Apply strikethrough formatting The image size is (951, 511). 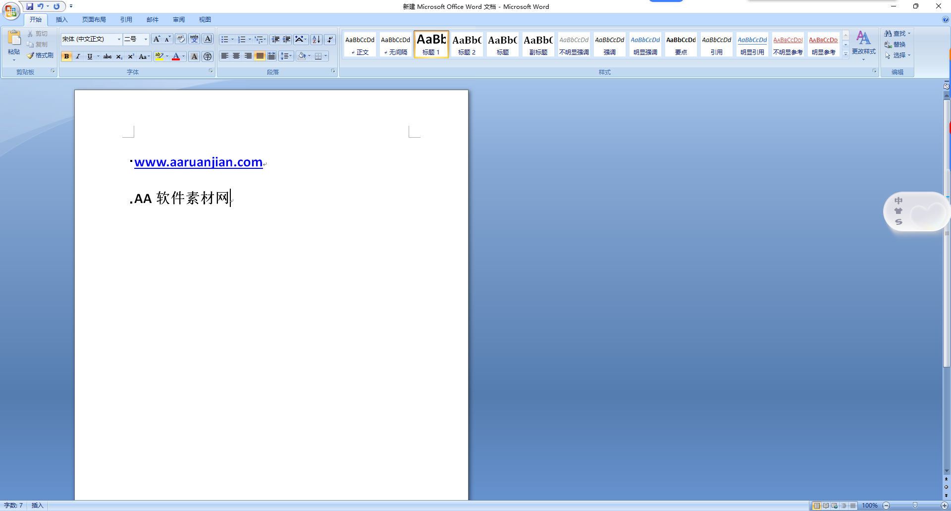[107, 56]
